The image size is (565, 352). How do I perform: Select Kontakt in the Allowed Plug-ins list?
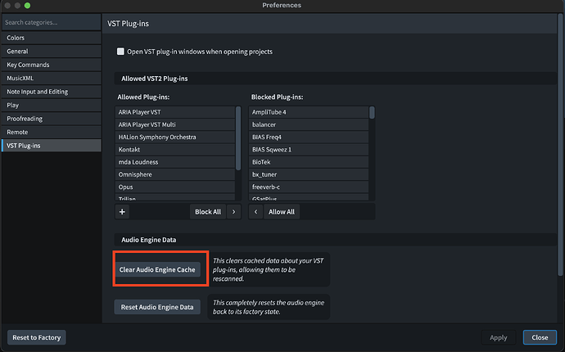tap(131, 149)
